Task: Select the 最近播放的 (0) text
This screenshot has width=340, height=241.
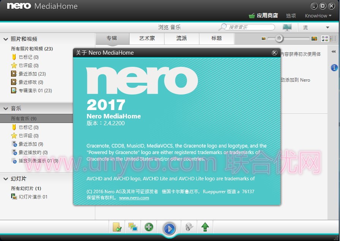Action: [33, 152]
